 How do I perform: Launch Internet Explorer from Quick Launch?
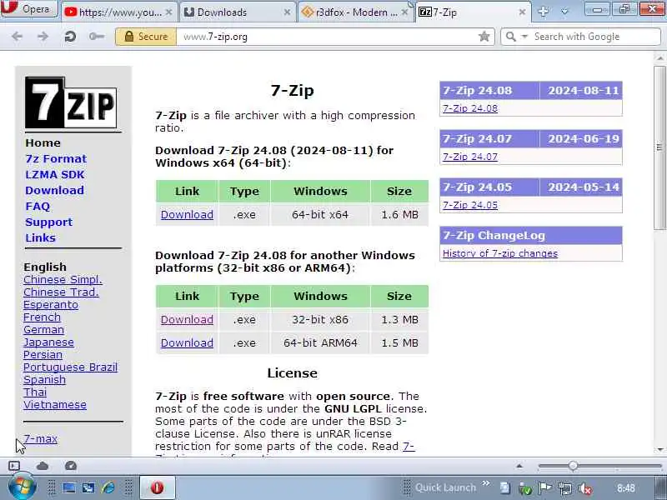(108, 487)
